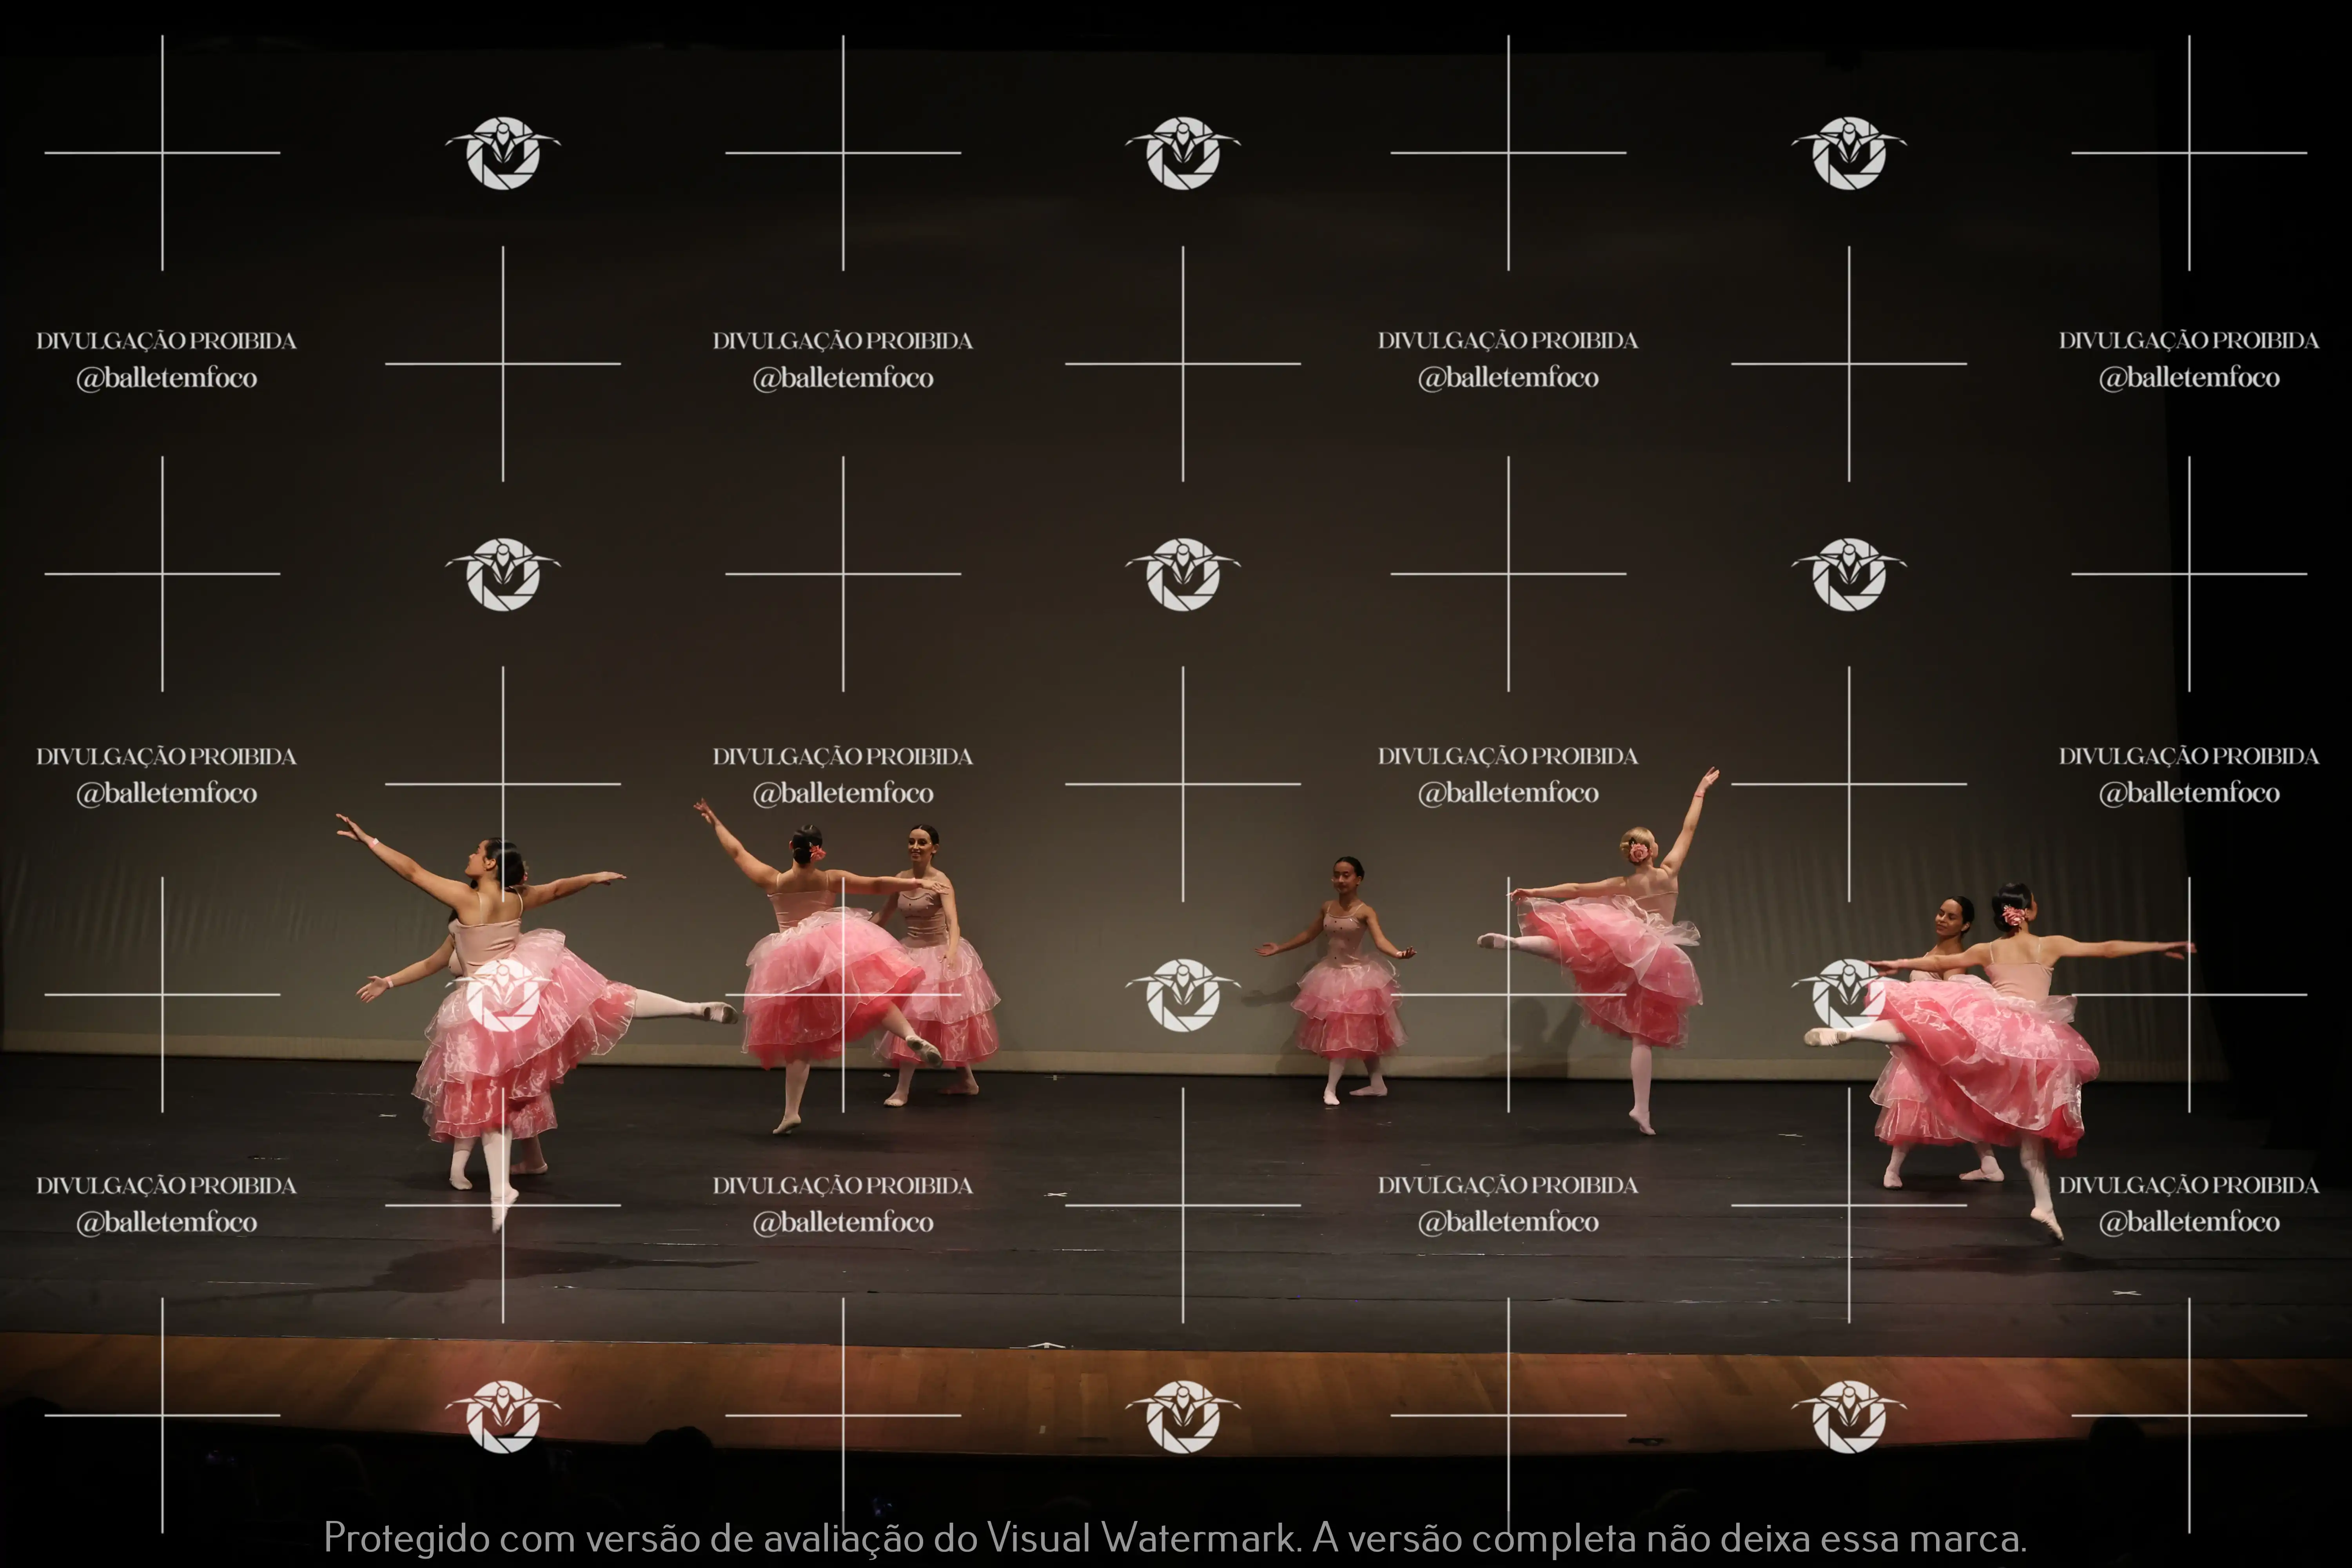This screenshot has height=1568, width=2352.
Task: Click the Visual Watermark trial notice text
Action: coord(1175,1537)
